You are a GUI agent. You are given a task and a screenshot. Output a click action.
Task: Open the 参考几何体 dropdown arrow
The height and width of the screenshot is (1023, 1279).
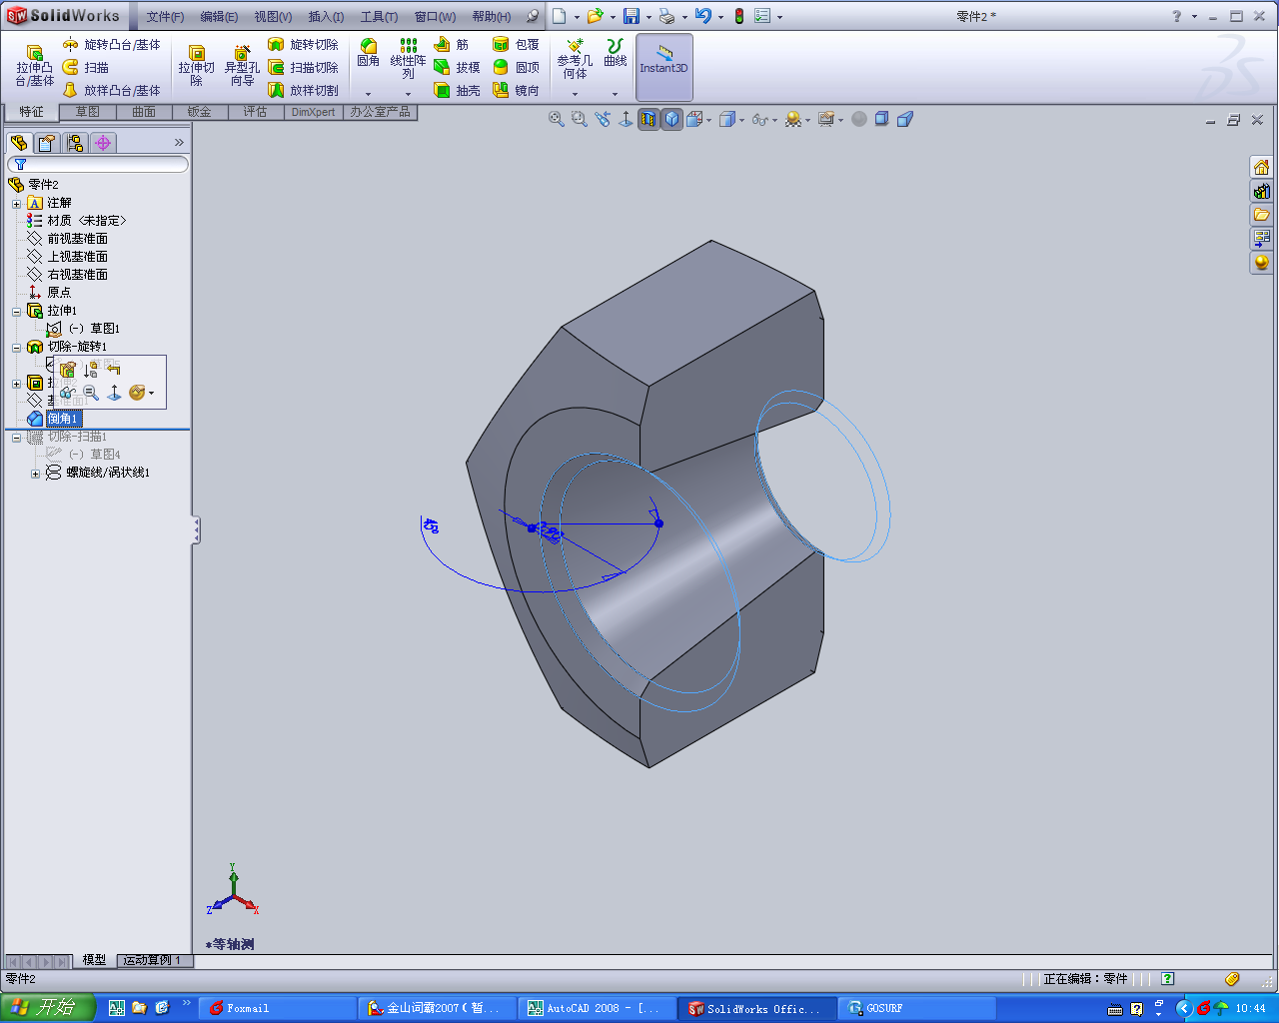click(575, 94)
